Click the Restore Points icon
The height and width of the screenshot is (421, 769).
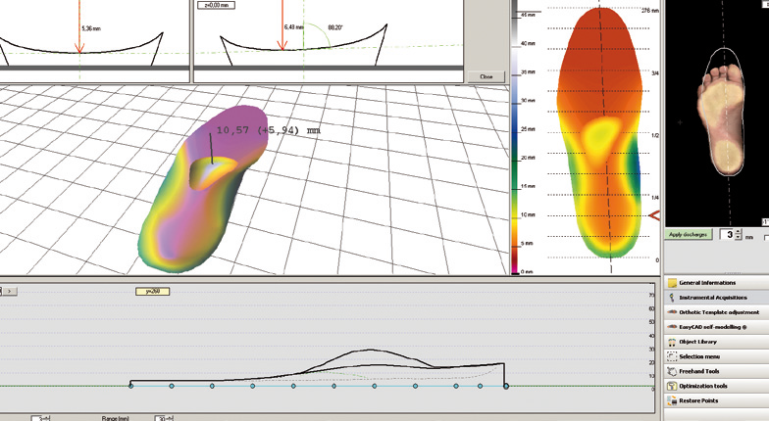coord(673,400)
